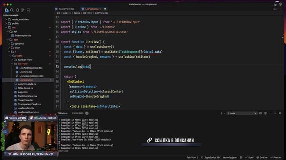Screen dimensions: 286x160
Task: Open useTaskDnd.ts file
Action: pos(26,108)
